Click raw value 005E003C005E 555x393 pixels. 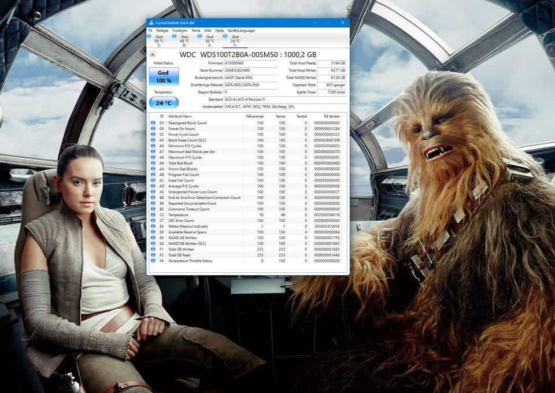click(327, 227)
